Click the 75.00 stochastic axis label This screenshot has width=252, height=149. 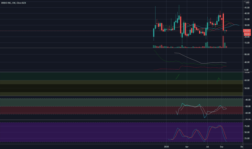[247, 126]
